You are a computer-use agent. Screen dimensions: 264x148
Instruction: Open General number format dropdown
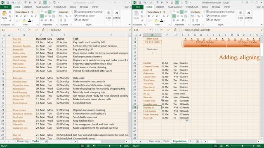(71, 12)
